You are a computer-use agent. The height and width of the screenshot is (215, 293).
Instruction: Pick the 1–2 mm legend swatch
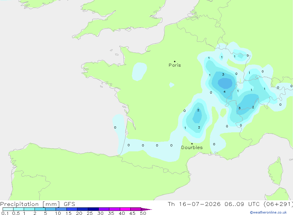29,209
